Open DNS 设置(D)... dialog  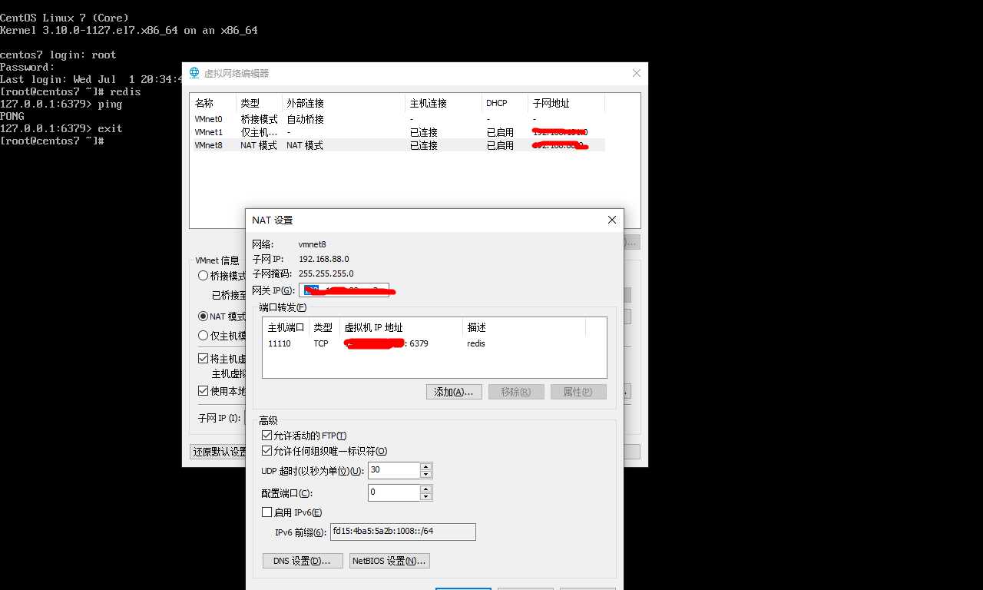click(x=303, y=561)
